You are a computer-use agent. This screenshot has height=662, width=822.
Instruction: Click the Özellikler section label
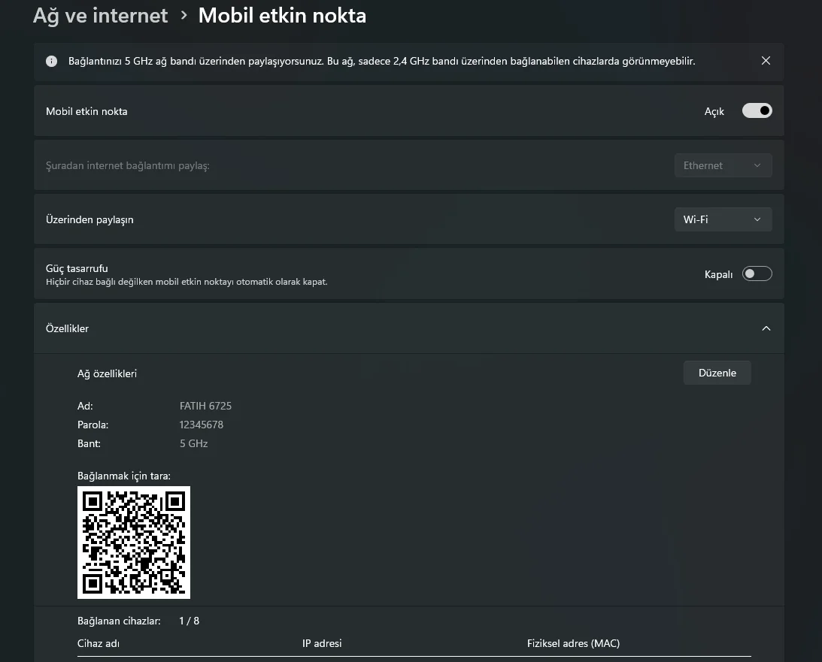(x=67, y=328)
